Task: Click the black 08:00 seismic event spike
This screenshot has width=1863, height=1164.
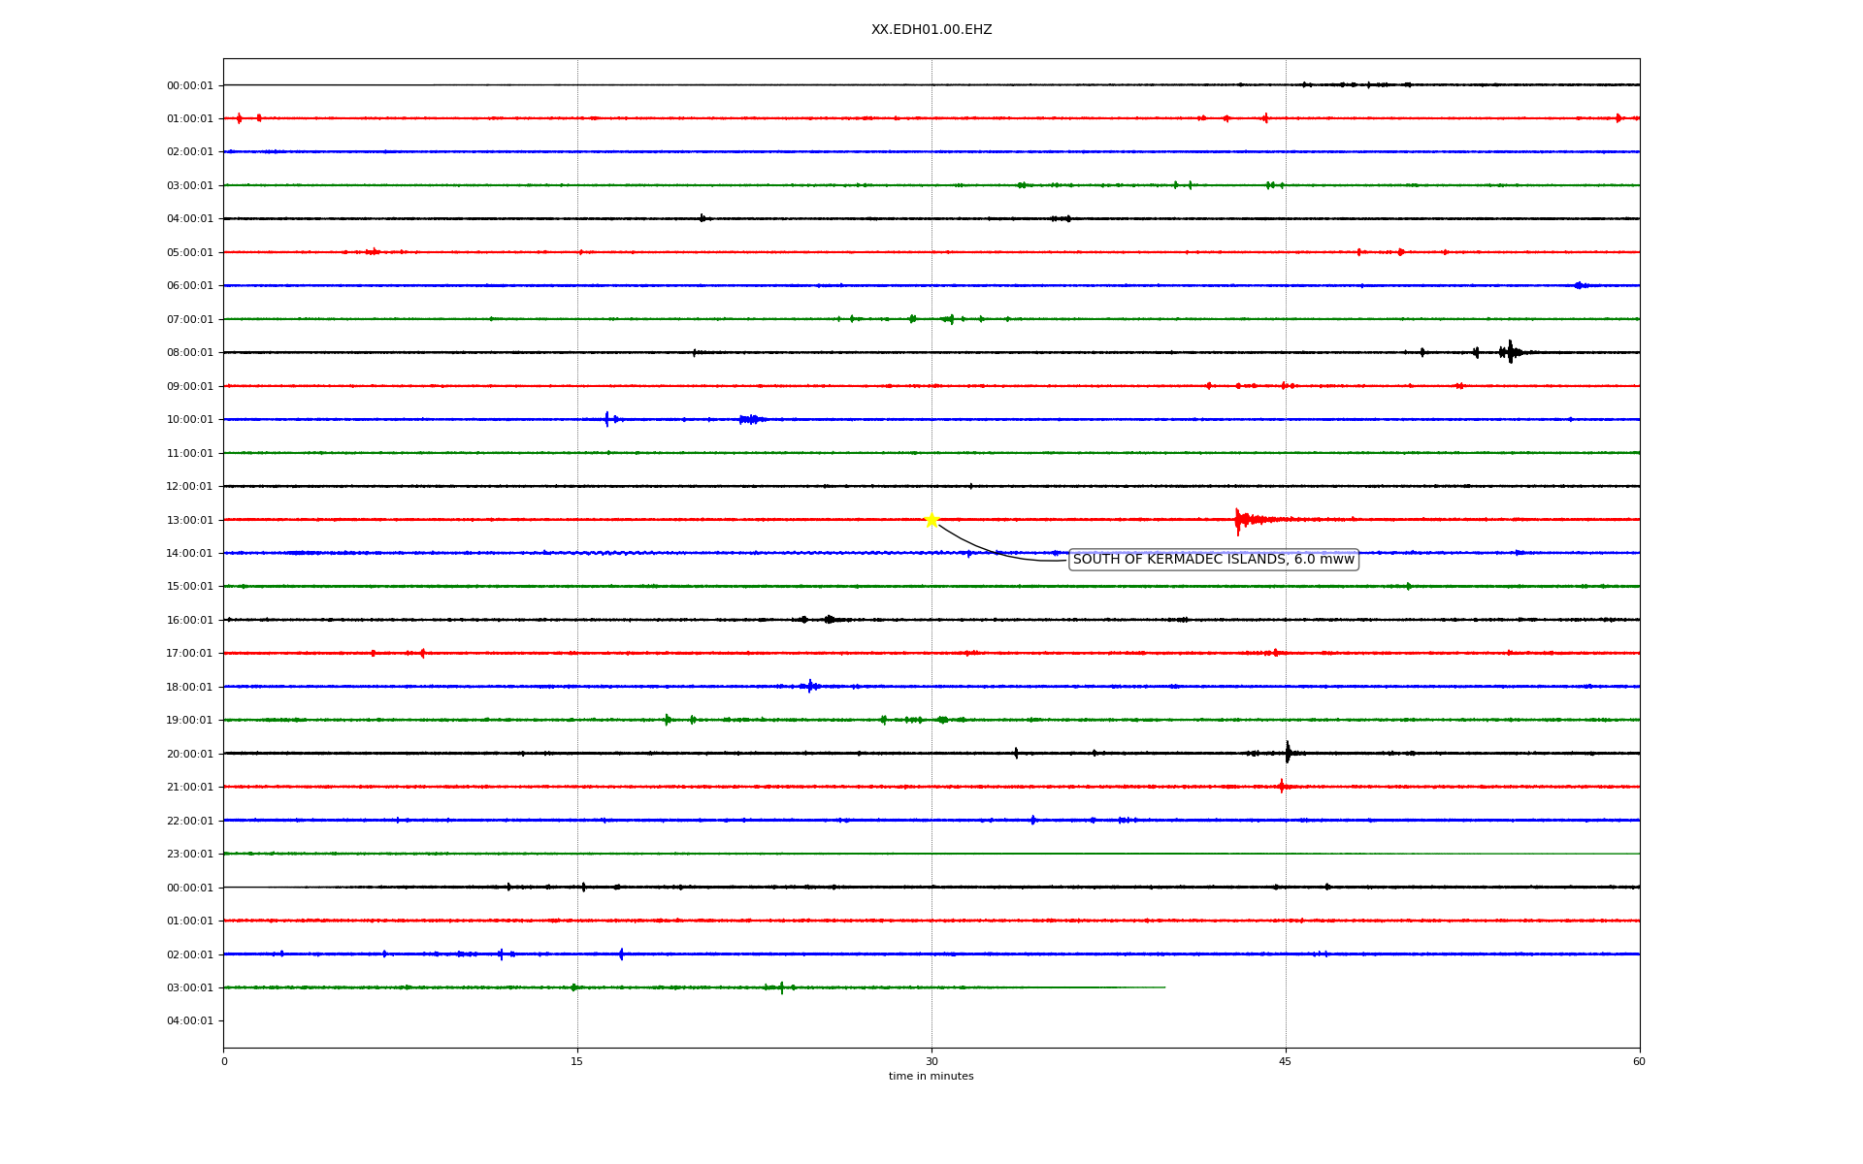Action: (1510, 352)
